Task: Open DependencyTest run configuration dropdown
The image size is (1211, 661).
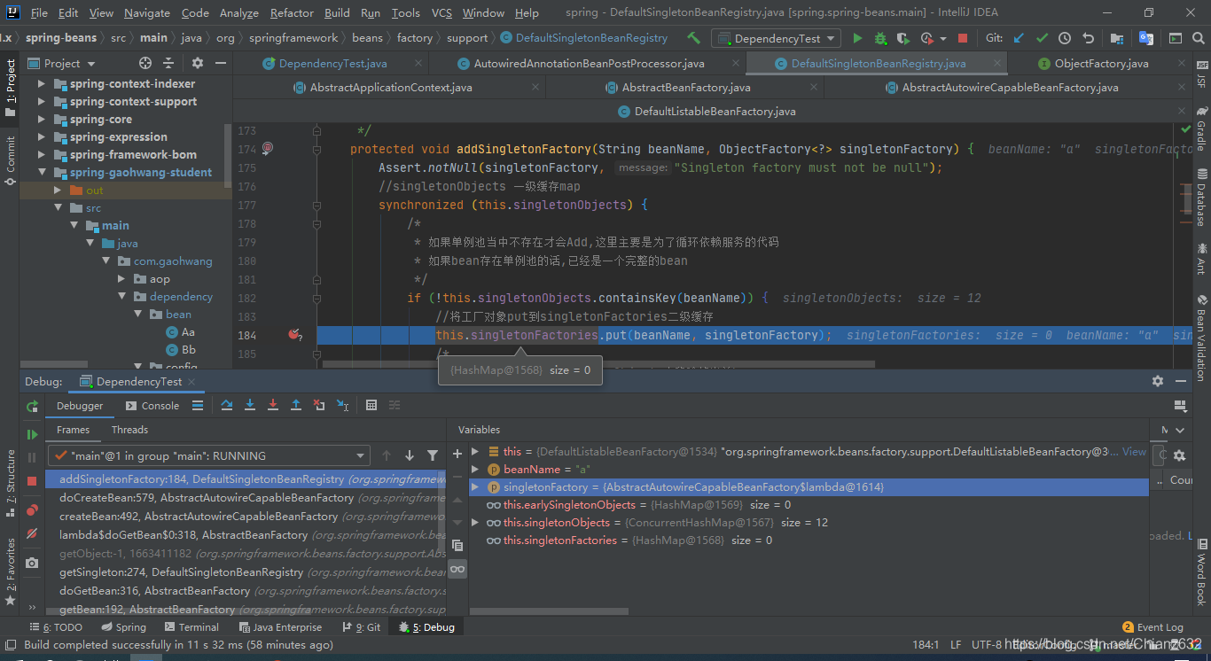Action: pyautogui.click(x=777, y=38)
